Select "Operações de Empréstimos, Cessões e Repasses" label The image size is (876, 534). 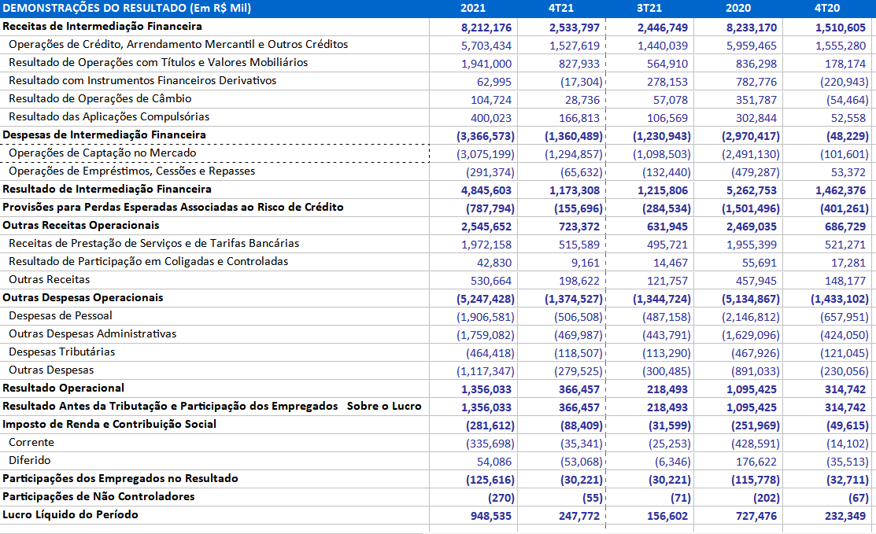point(132,171)
